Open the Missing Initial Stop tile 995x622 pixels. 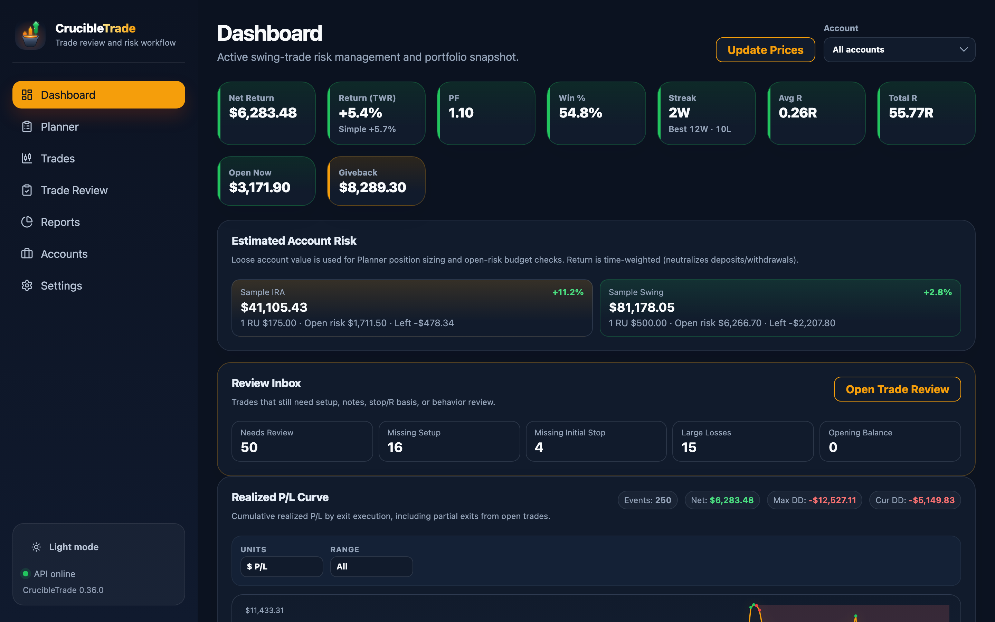[x=596, y=441]
